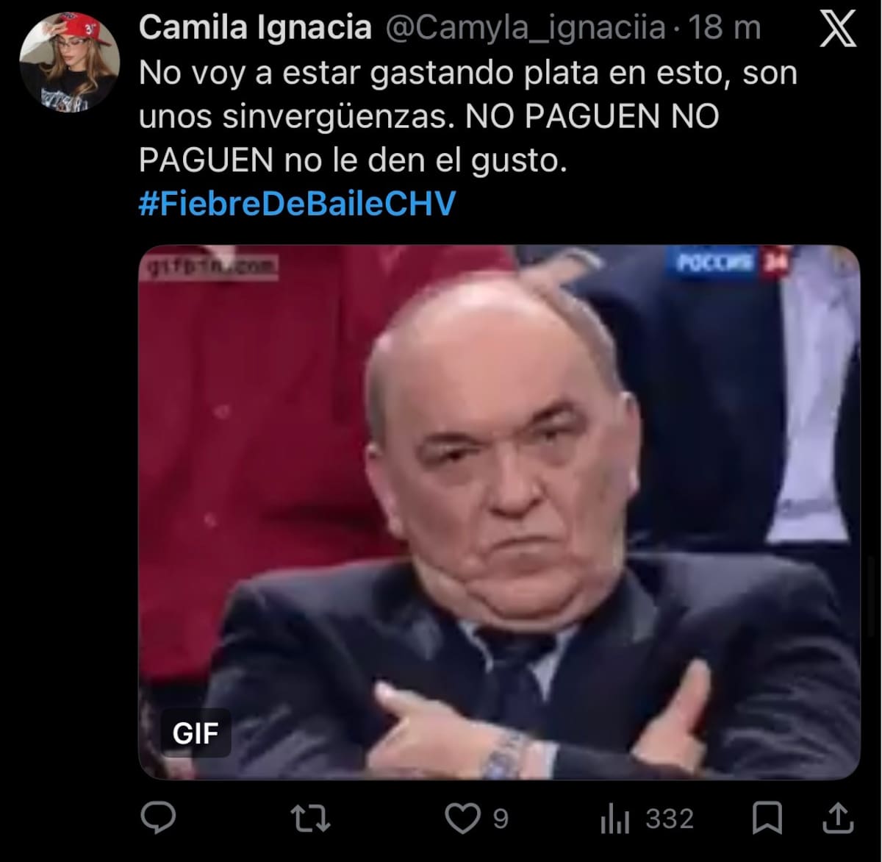Click the X logo at top right
The height and width of the screenshot is (862, 882).
838,29
